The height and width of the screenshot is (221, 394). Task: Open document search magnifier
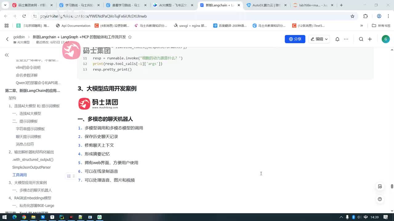tap(361, 39)
